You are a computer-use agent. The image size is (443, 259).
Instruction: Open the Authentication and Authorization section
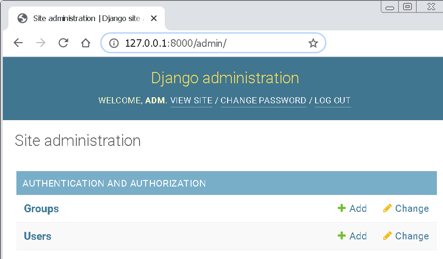(x=114, y=183)
